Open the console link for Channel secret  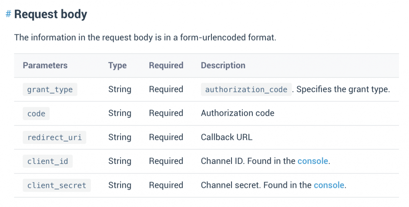[x=329, y=185]
